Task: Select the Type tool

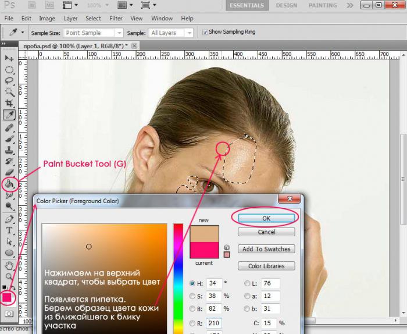Action: tap(9, 230)
